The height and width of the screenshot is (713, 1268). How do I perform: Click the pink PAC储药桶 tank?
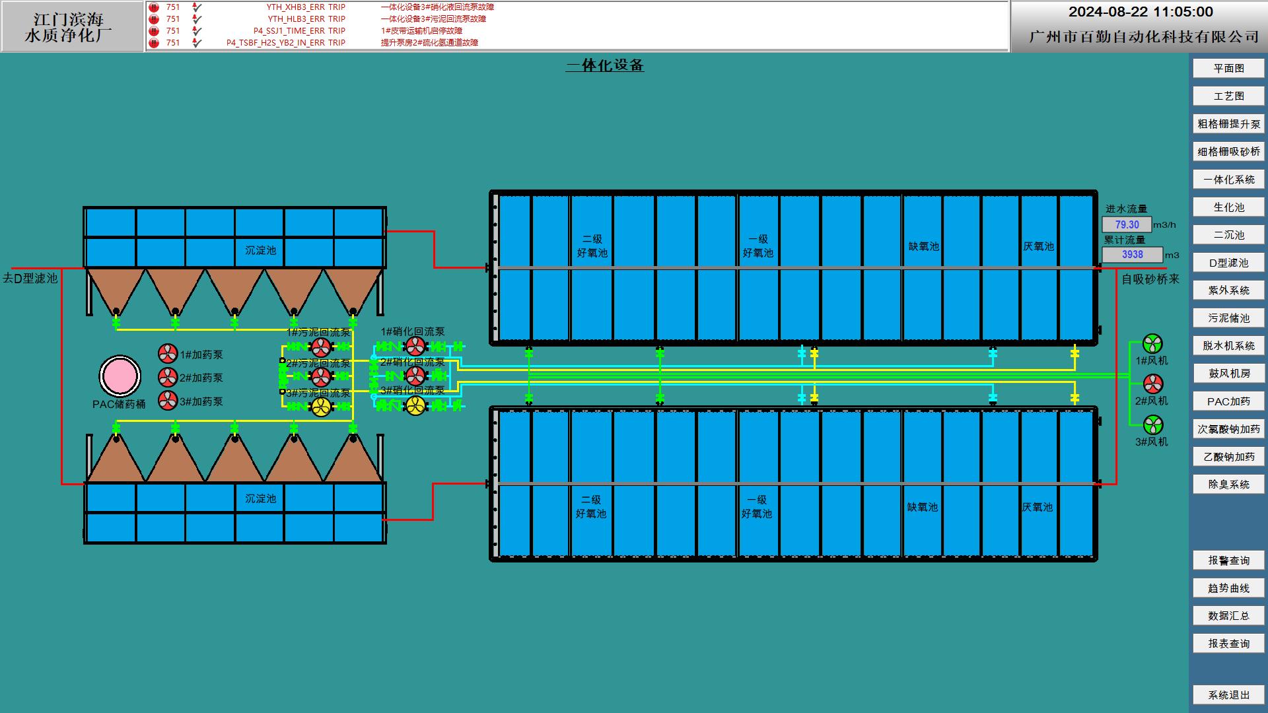point(120,376)
